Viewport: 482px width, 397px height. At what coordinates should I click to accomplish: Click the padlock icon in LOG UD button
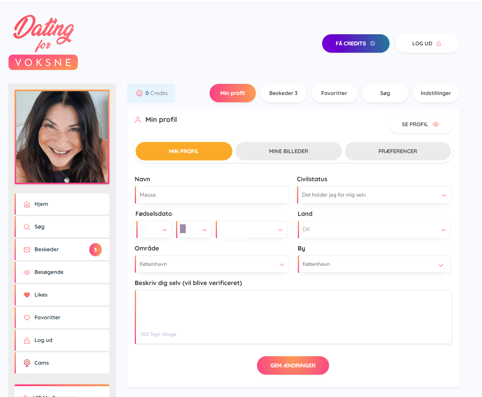point(439,43)
